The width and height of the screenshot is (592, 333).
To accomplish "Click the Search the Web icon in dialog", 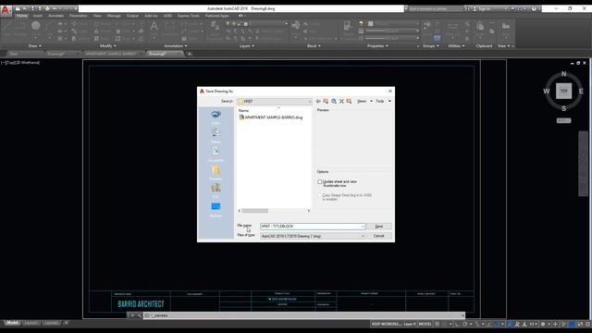I will [334, 101].
